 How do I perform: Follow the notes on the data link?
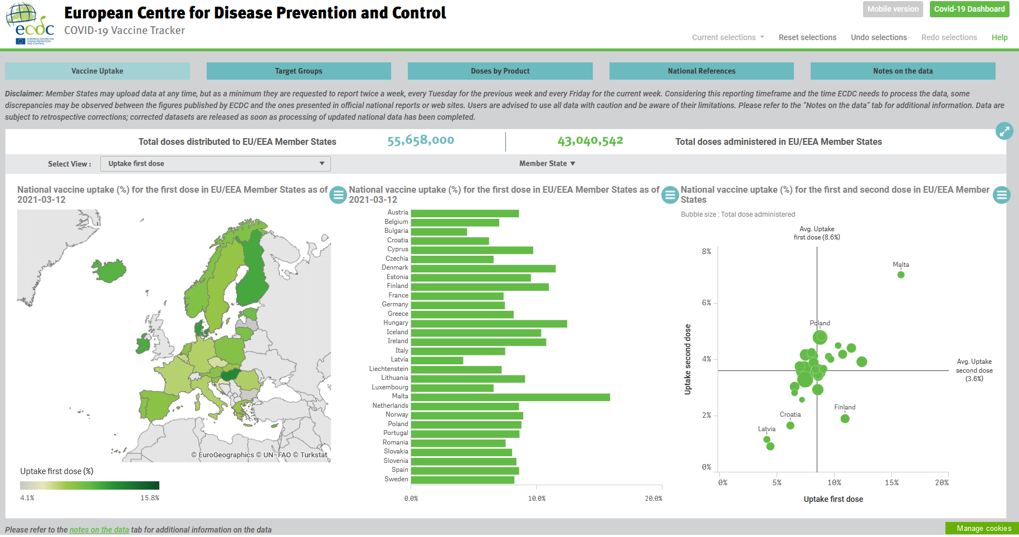pos(99,530)
